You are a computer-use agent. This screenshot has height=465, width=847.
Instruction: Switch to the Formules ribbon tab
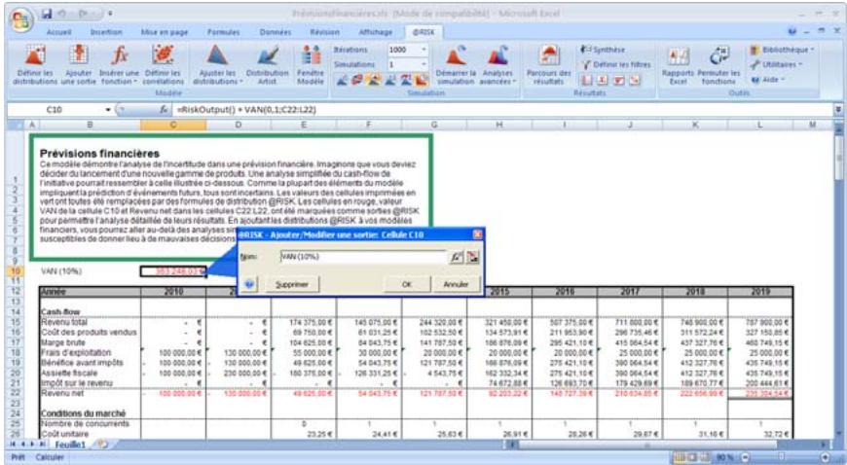pos(226,31)
